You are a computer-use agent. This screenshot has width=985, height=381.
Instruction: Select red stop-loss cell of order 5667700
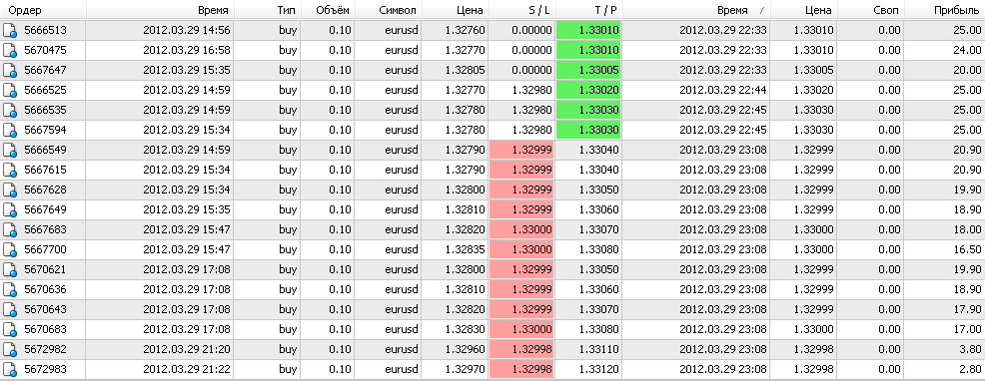click(522, 250)
